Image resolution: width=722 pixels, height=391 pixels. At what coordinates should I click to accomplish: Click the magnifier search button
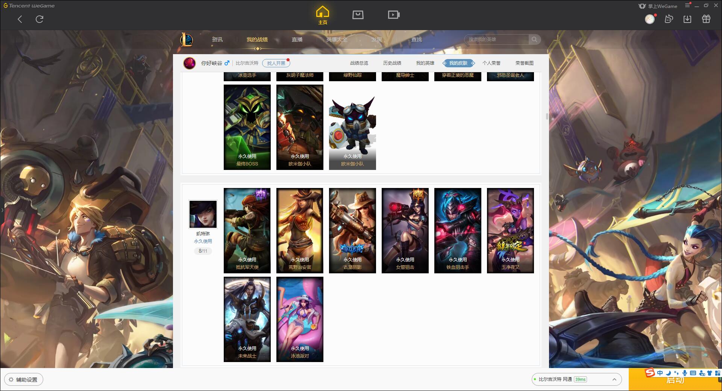pyautogui.click(x=534, y=39)
